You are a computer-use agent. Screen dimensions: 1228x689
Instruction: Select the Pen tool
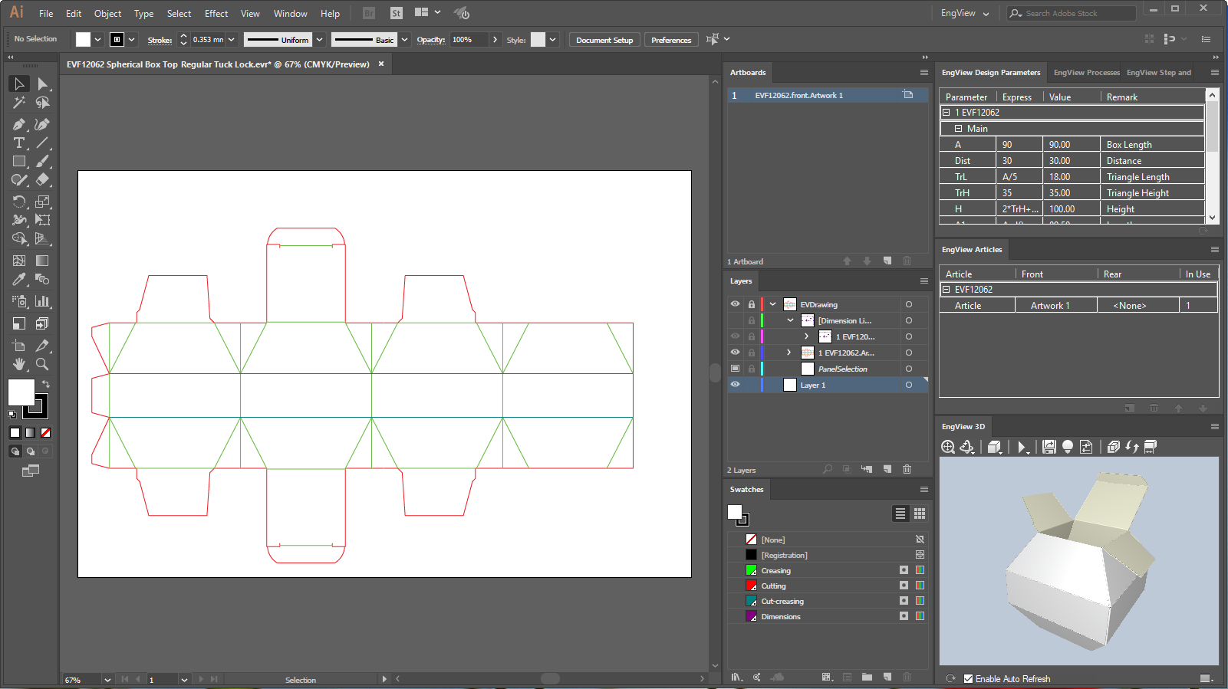[19, 124]
